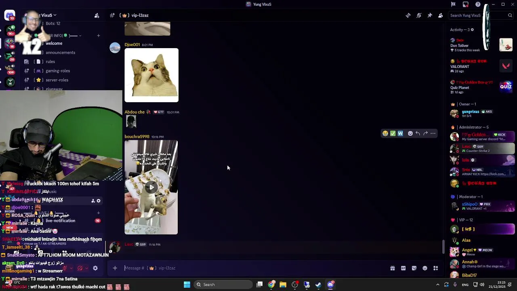Click bouchra5998 username in chat

(x=137, y=137)
